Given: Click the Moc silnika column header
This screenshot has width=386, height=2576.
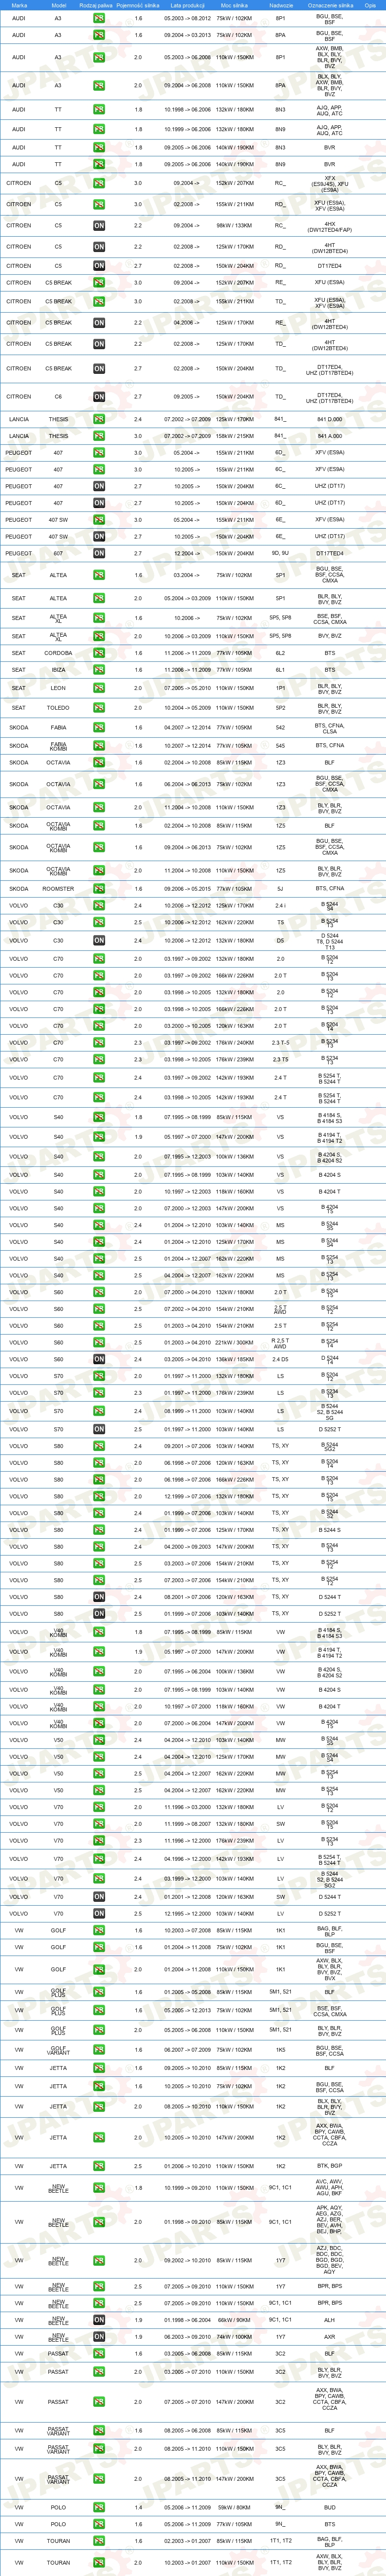Looking at the screenshot, I should coord(235,5).
